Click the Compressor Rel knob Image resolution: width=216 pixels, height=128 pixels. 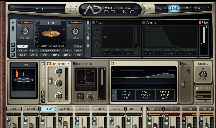click(x=58, y=96)
